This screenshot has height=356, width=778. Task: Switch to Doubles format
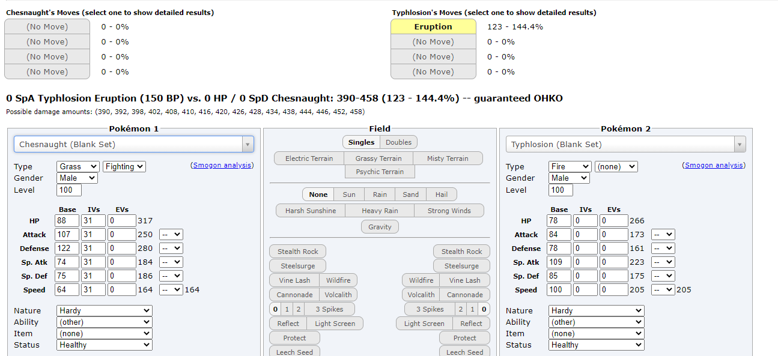(399, 142)
